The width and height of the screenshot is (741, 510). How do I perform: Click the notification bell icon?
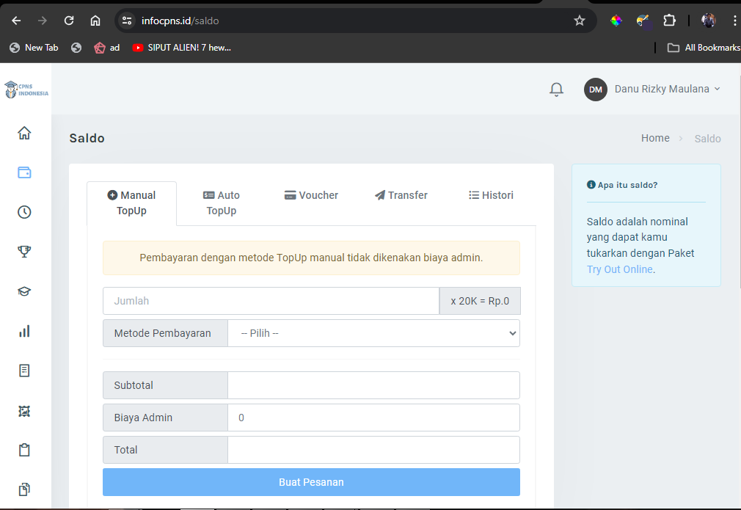(556, 90)
